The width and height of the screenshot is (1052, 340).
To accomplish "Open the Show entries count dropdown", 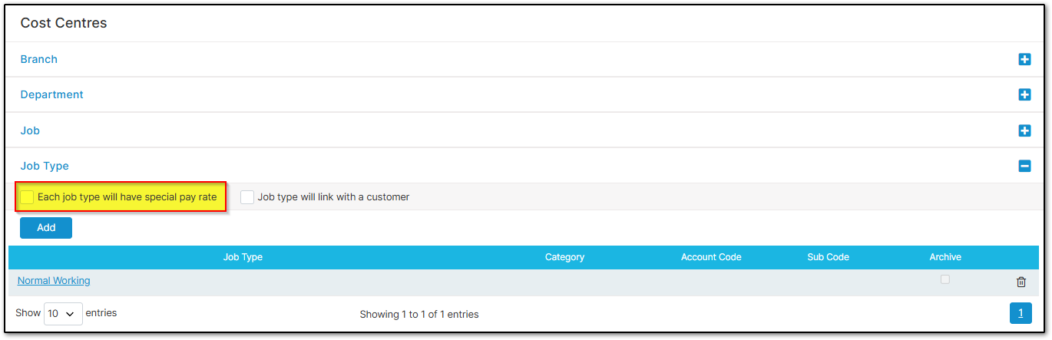I will pyautogui.click(x=63, y=314).
